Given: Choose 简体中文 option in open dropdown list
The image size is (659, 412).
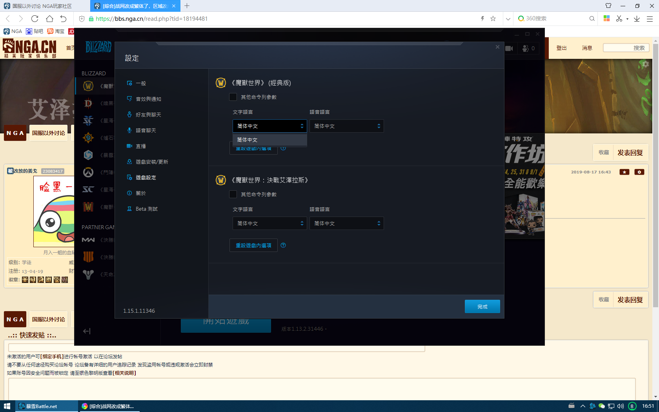Looking at the screenshot, I should point(270,140).
